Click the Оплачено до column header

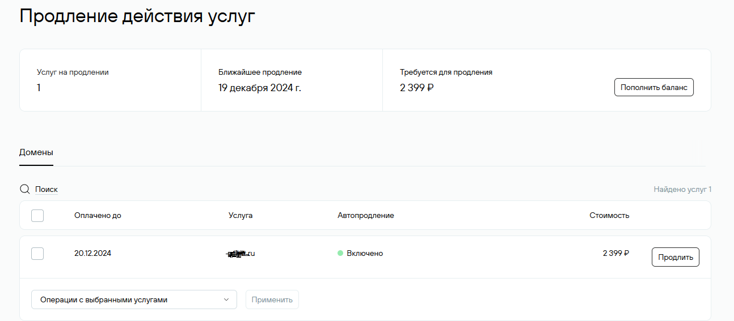pos(98,215)
